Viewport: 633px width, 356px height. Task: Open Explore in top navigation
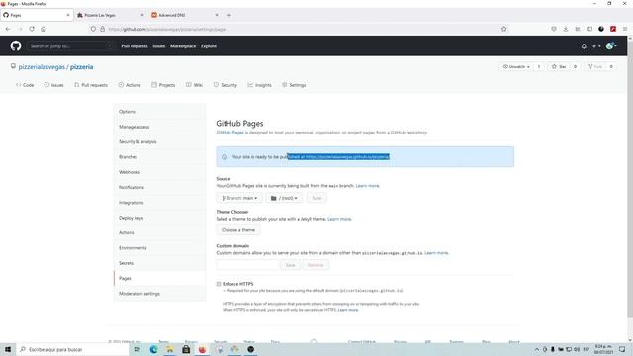tap(209, 46)
